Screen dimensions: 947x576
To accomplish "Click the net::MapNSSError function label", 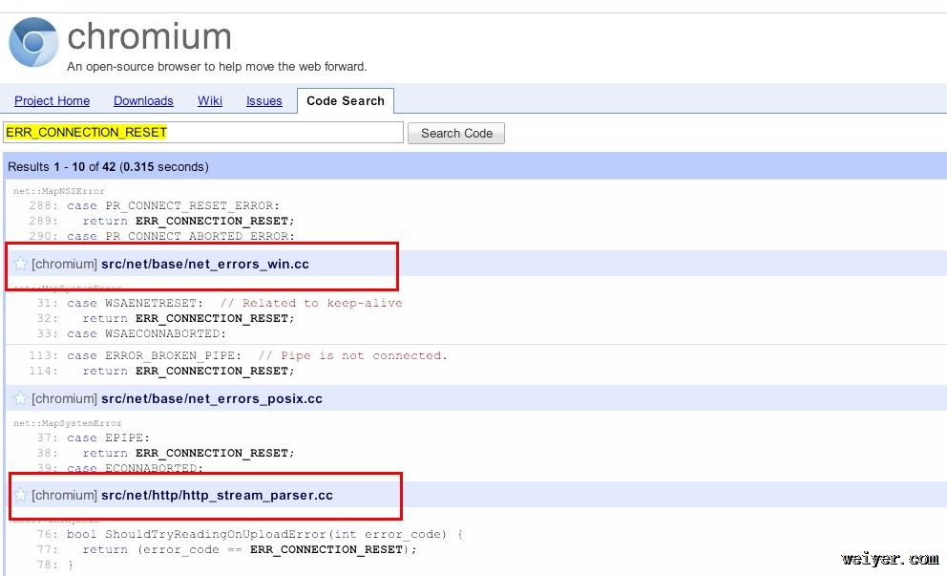I will coord(58,191).
